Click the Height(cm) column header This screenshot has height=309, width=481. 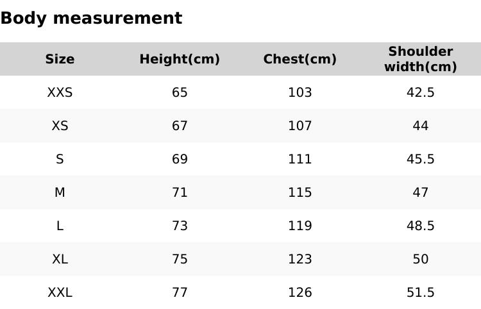pyautogui.click(x=180, y=60)
